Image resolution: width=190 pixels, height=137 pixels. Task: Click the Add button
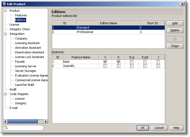pos(175,23)
